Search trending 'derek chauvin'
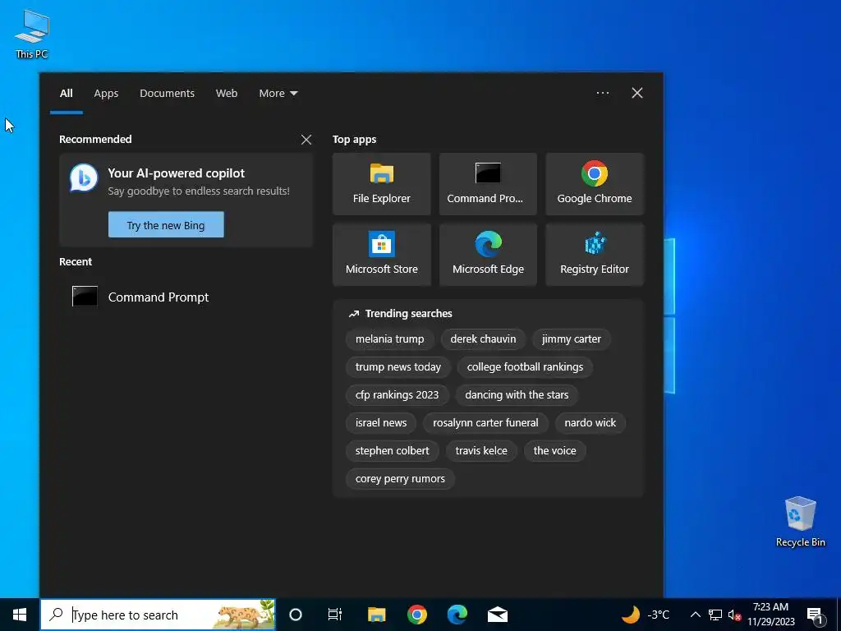This screenshot has width=841, height=631. pos(483,339)
